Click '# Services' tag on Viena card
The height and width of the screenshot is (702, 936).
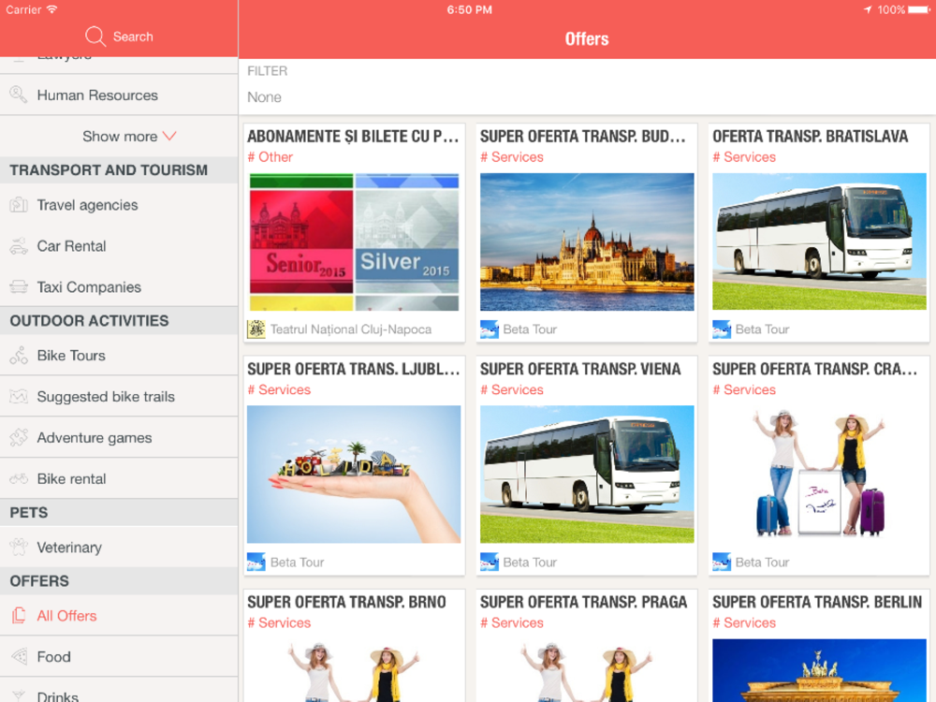512,389
